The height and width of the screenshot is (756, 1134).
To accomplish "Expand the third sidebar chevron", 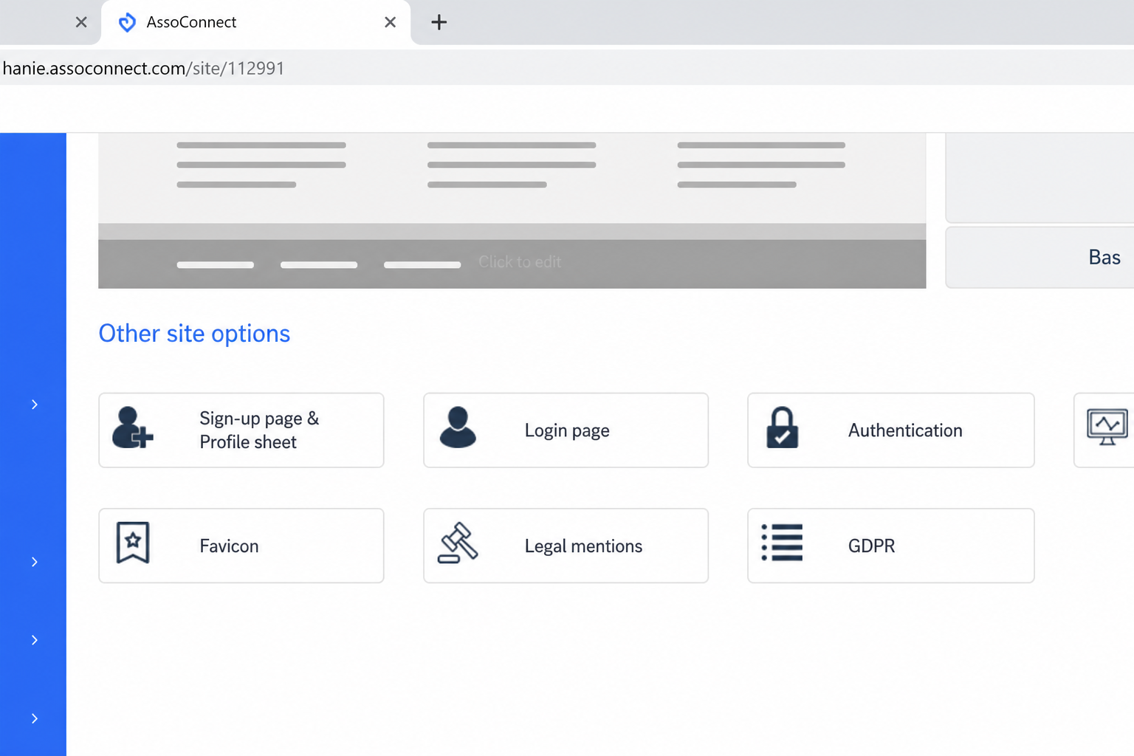I will tap(34, 640).
